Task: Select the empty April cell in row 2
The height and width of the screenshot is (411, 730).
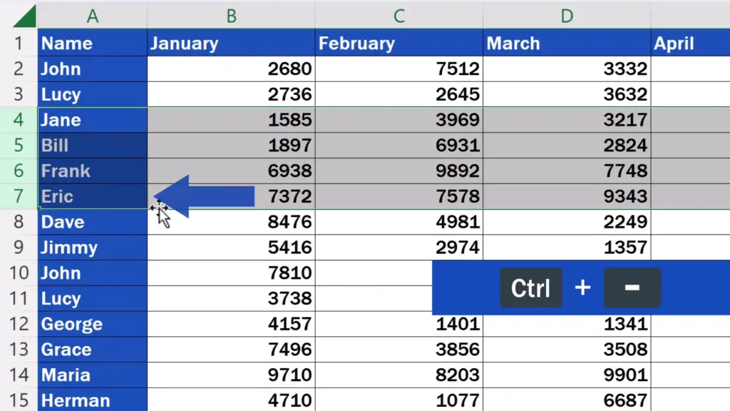Action: coord(690,68)
